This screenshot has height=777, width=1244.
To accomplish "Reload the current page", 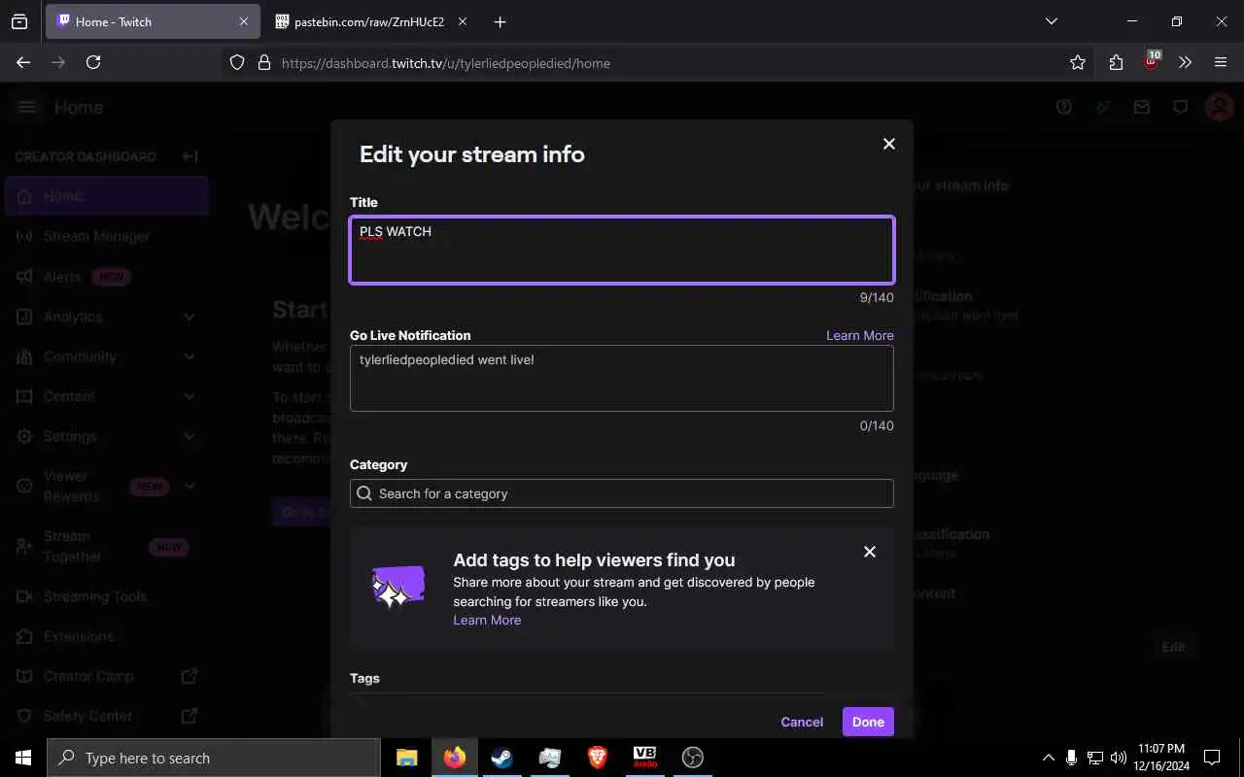I will coord(93,62).
